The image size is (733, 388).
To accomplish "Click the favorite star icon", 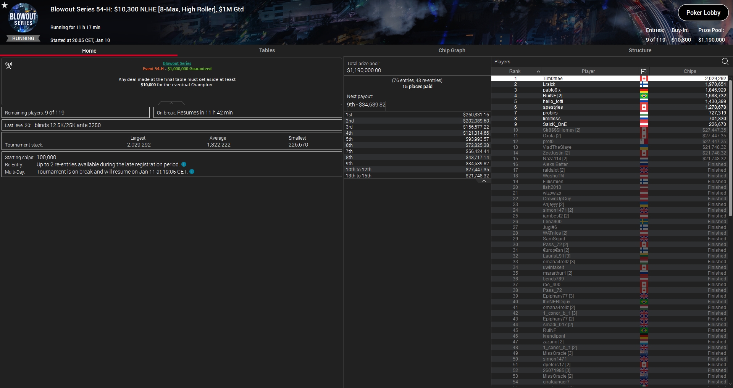I will (x=5, y=5).
